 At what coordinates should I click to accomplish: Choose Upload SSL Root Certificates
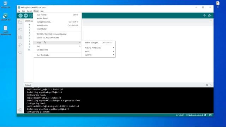click(57, 38)
